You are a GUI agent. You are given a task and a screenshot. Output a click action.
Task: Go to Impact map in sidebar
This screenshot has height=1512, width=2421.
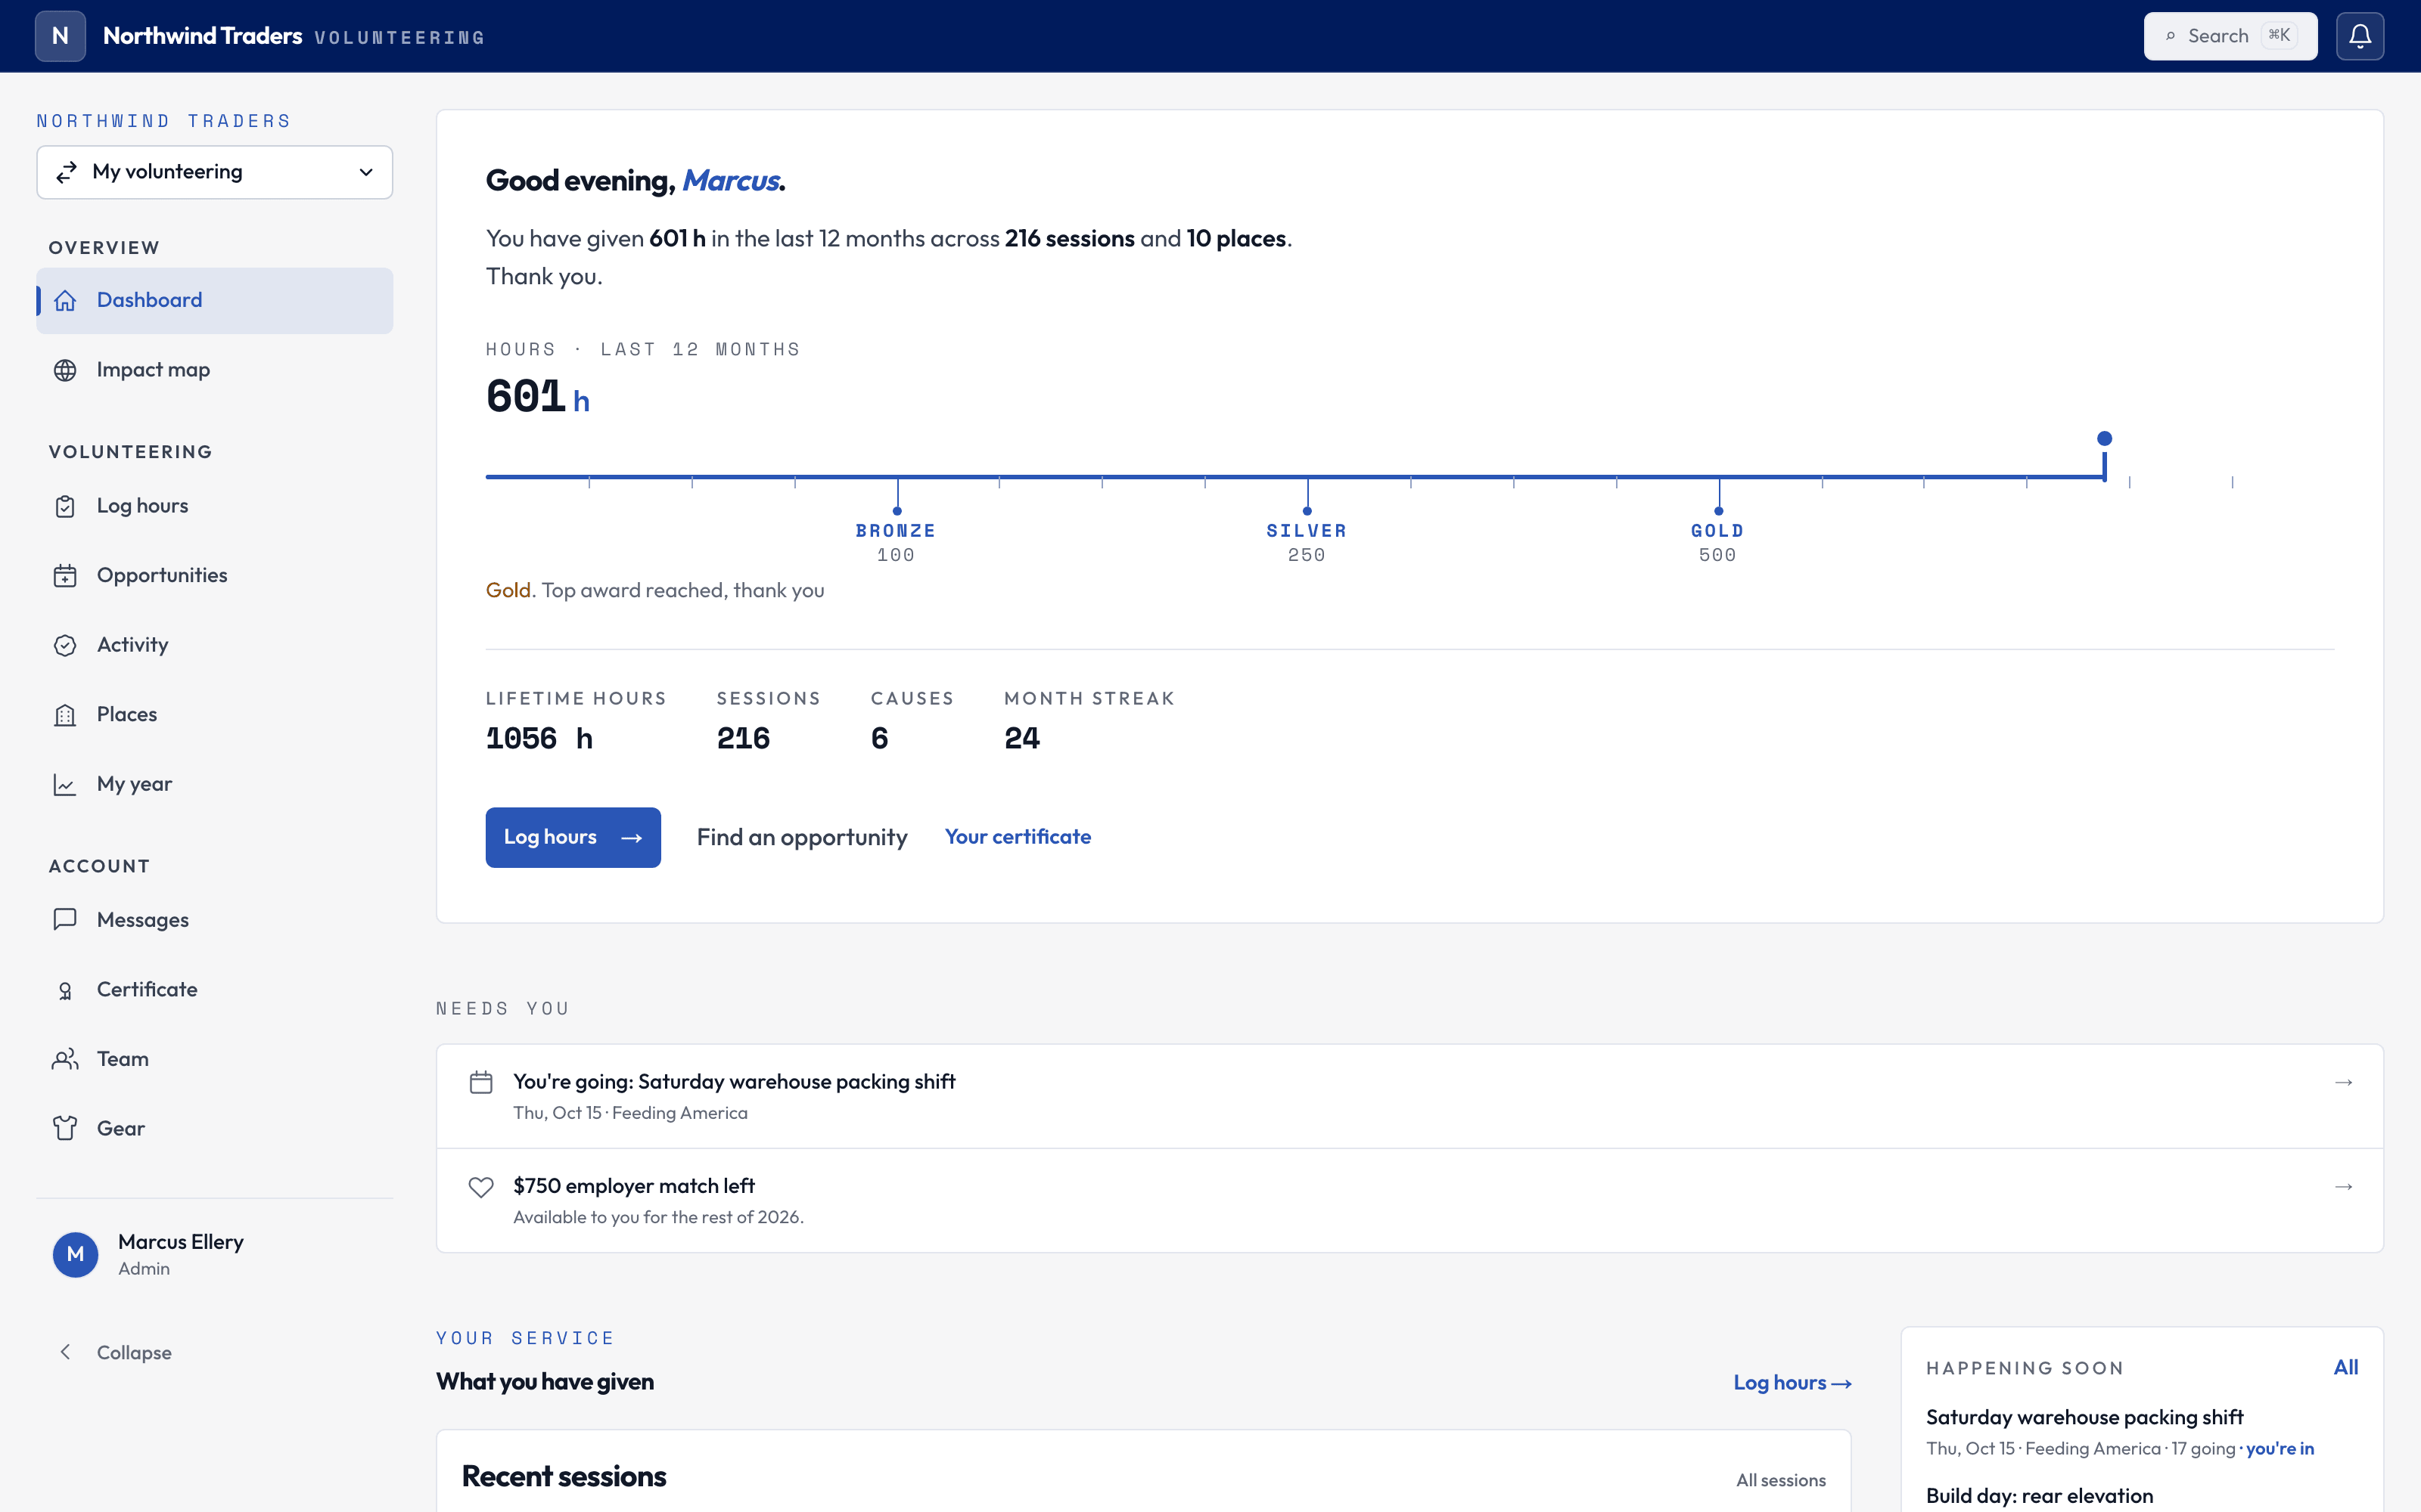tap(215, 370)
